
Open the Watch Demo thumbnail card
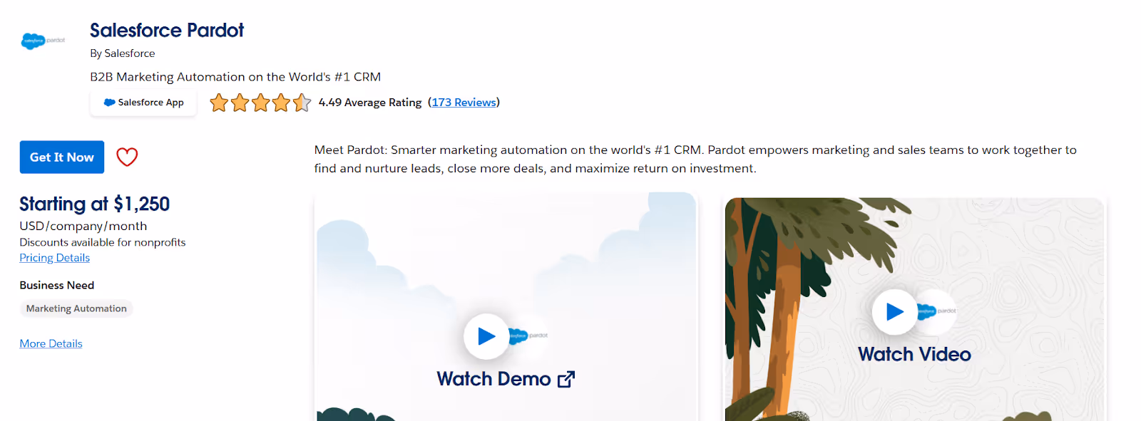pos(506,306)
